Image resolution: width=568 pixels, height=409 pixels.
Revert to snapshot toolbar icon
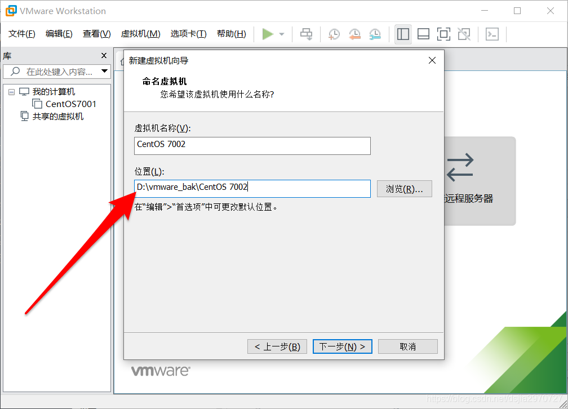(x=354, y=34)
